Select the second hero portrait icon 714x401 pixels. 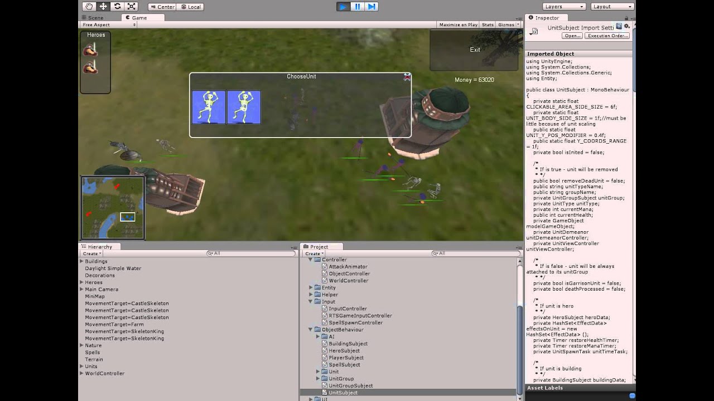90,67
